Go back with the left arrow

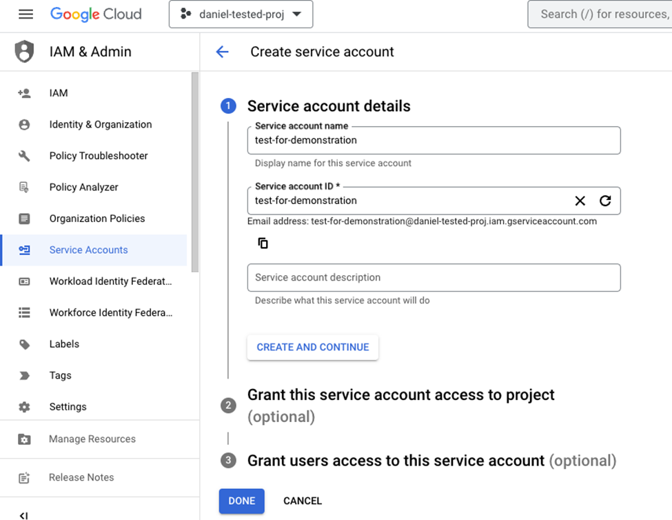coord(222,52)
